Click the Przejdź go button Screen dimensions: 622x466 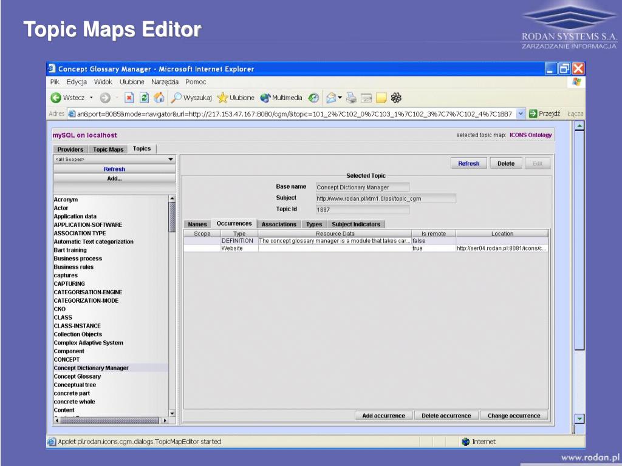pyautogui.click(x=545, y=113)
